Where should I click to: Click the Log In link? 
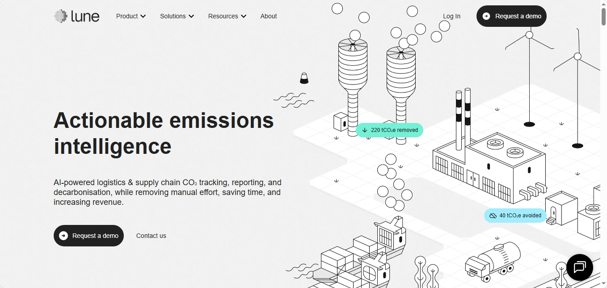tap(451, 16)
